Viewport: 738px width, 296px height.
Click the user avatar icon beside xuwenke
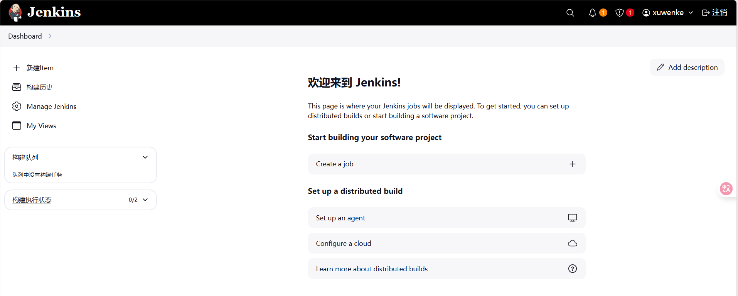pyautogui.click(x=646, y=13)
